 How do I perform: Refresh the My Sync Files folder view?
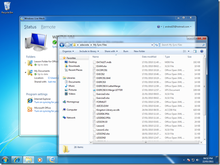click(156, 45)
